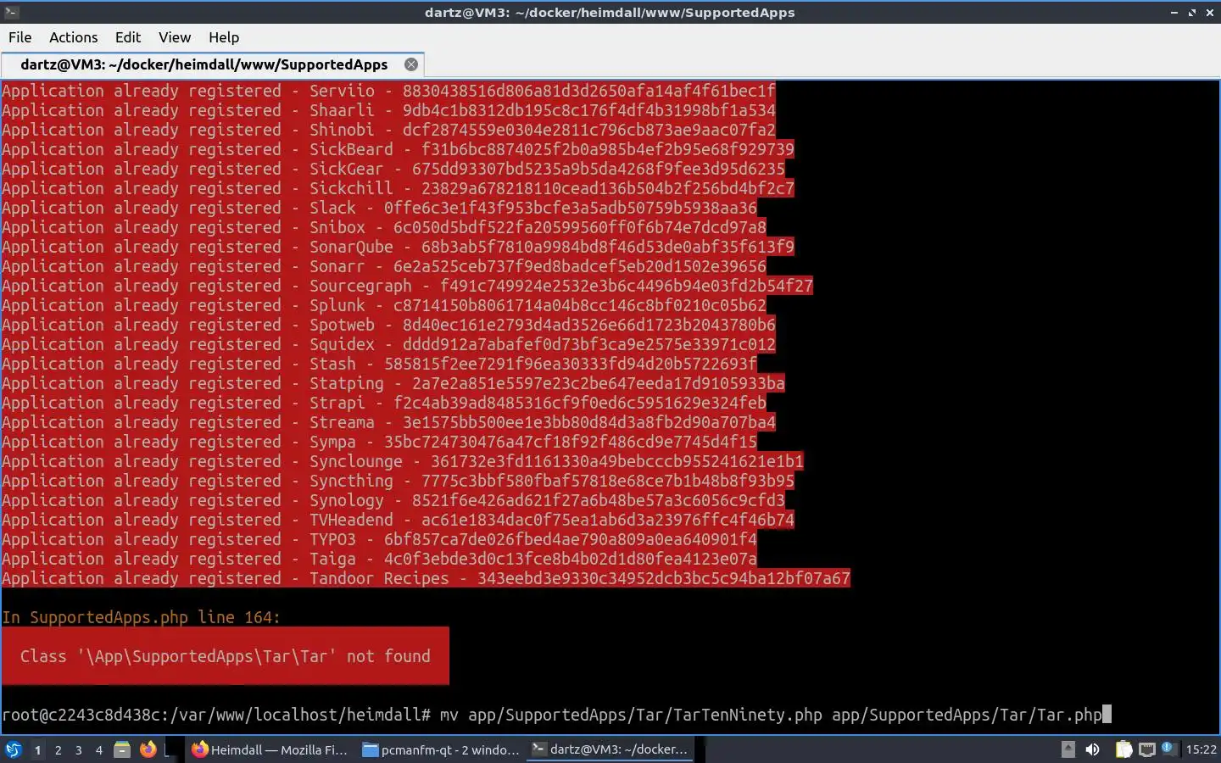The image size is (1221, 763).
Task: Open the terminal window menu icon in title bar
Action: point(11,12)
